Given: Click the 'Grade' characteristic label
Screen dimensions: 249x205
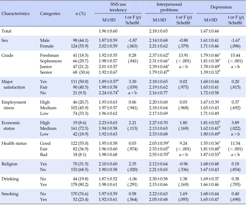Looking at the screenshot, I should pyautogui.click(x=7, y=55).
